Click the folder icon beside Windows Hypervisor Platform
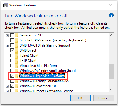Image resolution: width=118 pixels, height=106 pixels. pos(16,76)
